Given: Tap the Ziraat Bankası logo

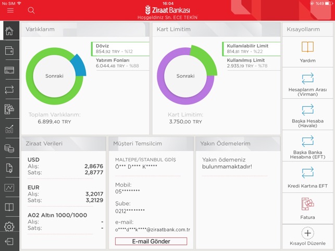Looking at the screenshot, I should click(168, 10).
